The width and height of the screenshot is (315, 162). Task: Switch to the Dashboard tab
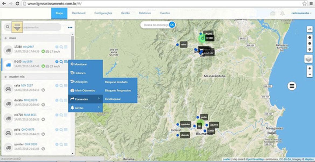[x=79, y=13]
